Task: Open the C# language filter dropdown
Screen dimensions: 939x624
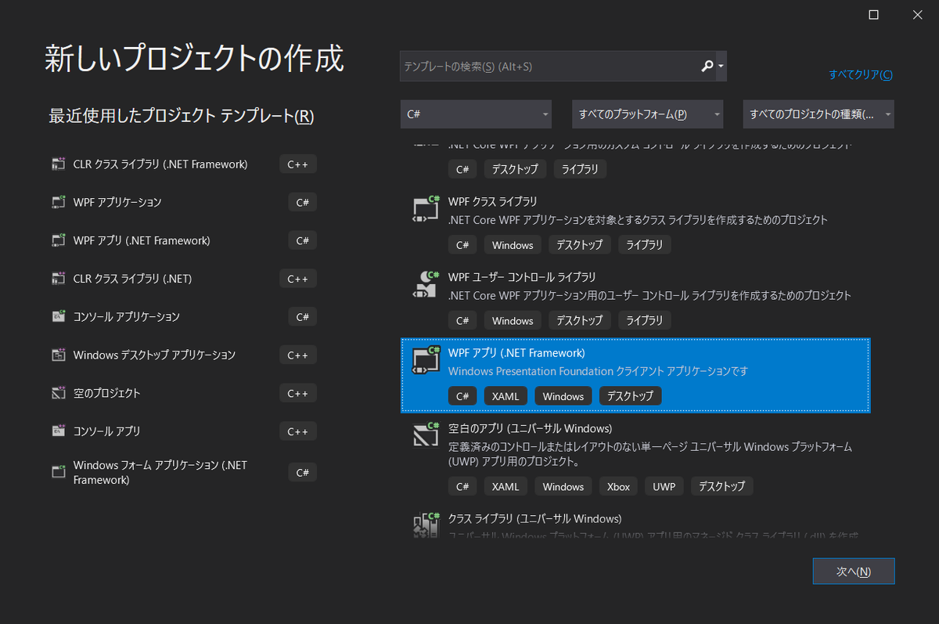Action: pos(476,114)
